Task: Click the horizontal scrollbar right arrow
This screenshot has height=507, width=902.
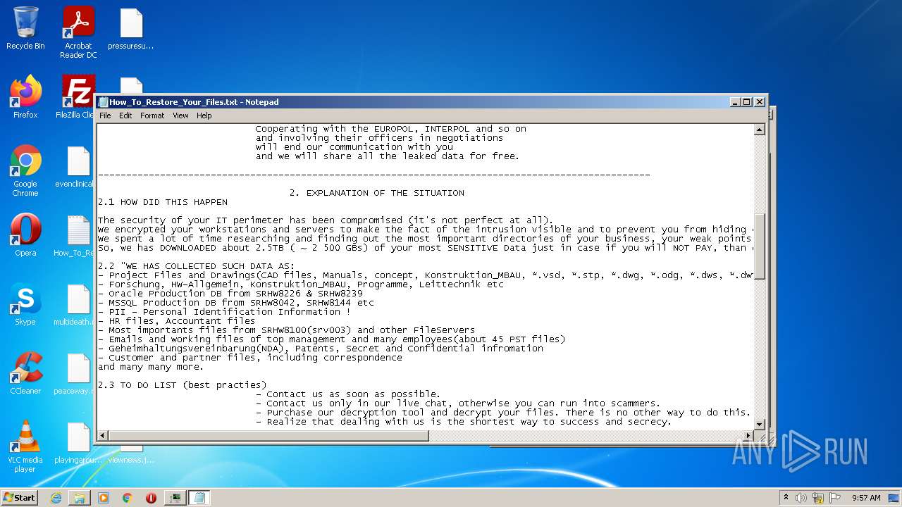Action: point(748,436)
